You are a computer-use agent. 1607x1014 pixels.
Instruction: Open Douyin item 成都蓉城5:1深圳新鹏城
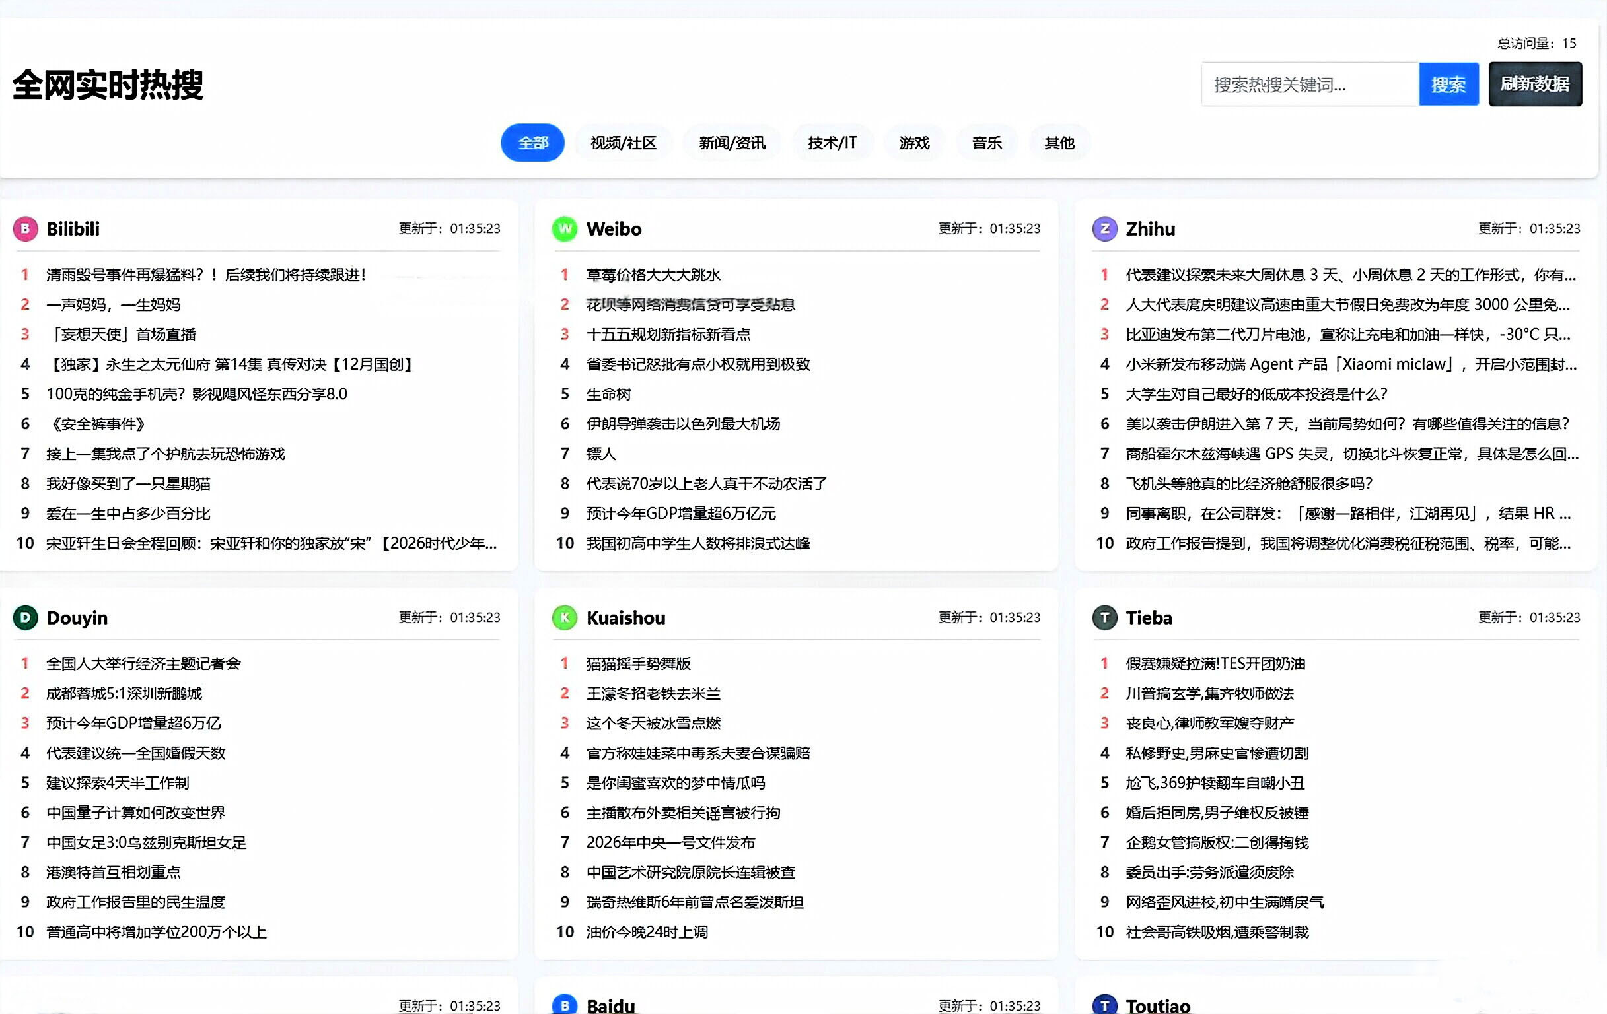(125, 693)
